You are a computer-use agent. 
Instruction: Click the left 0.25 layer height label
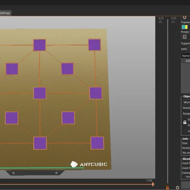pos(161,19)
